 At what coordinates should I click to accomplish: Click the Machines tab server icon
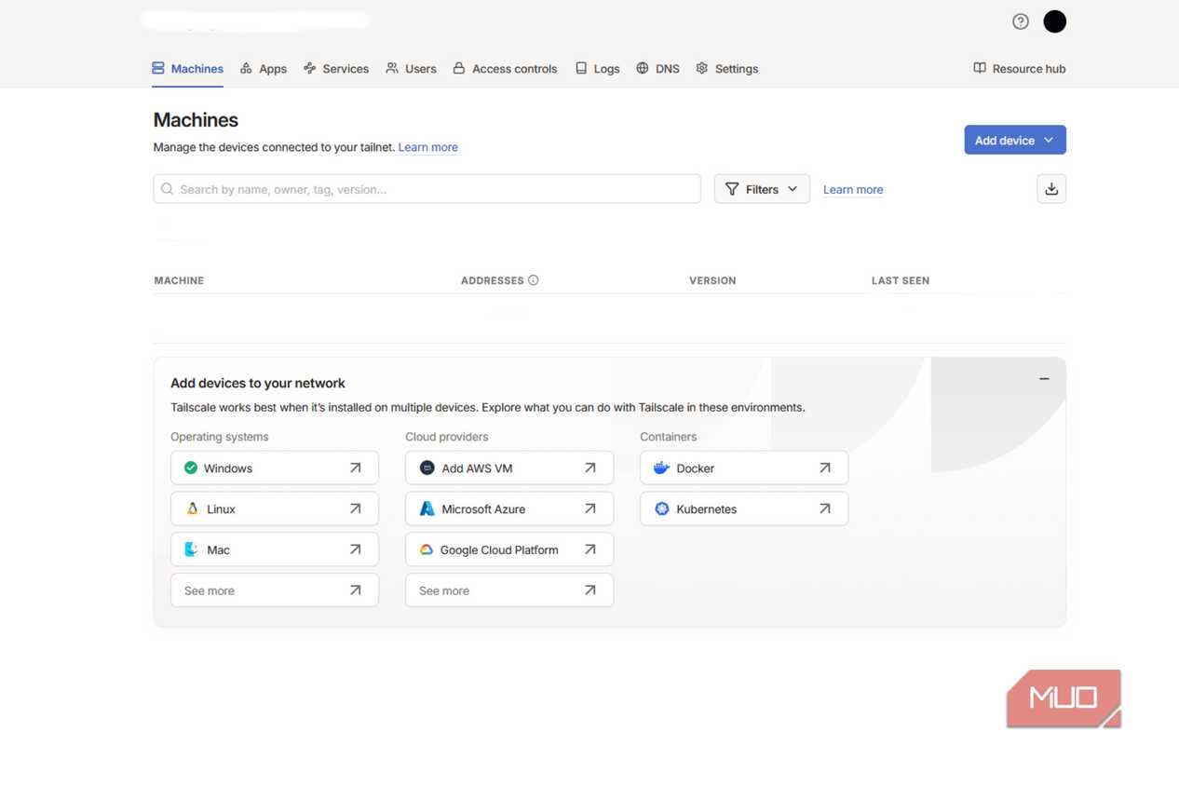point(158,68)
